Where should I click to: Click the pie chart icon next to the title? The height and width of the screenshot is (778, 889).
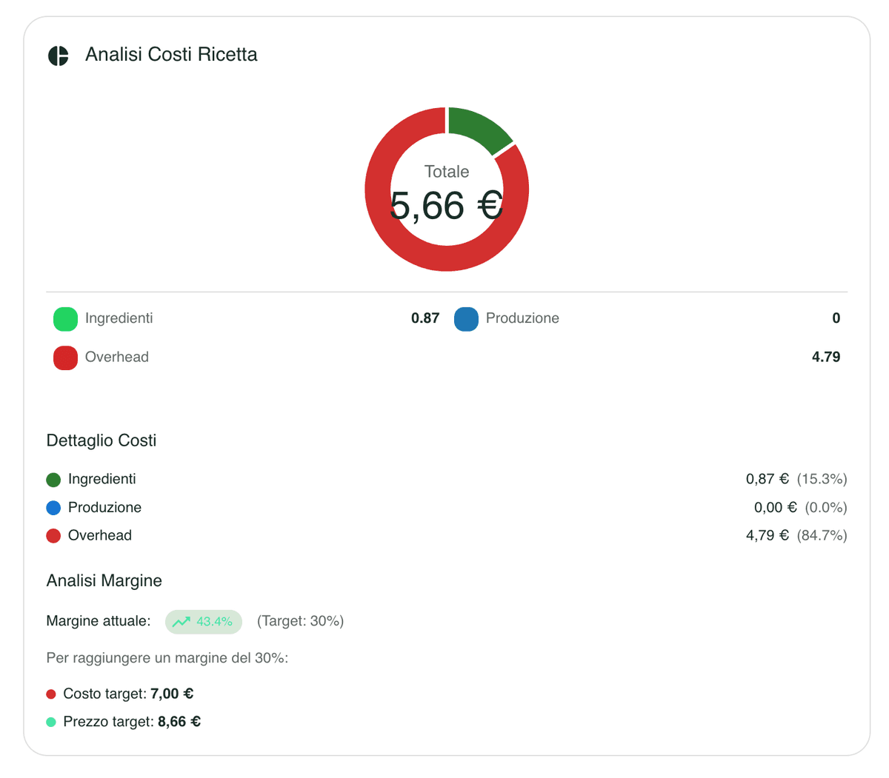coord(58,54)
